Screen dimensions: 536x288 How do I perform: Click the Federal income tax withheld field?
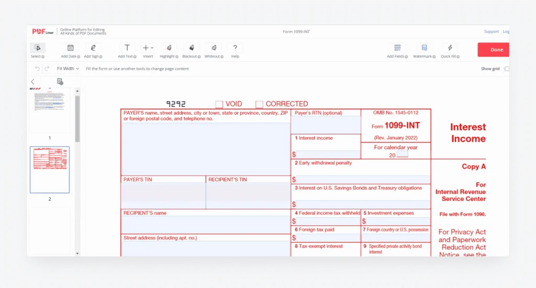point(328,221)
